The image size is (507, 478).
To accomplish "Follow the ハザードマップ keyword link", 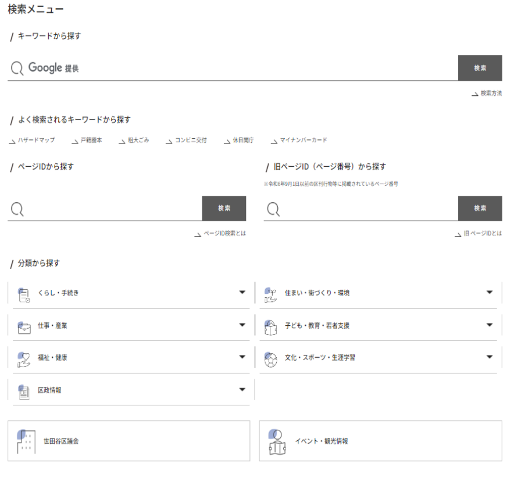I will coord(36,141).
